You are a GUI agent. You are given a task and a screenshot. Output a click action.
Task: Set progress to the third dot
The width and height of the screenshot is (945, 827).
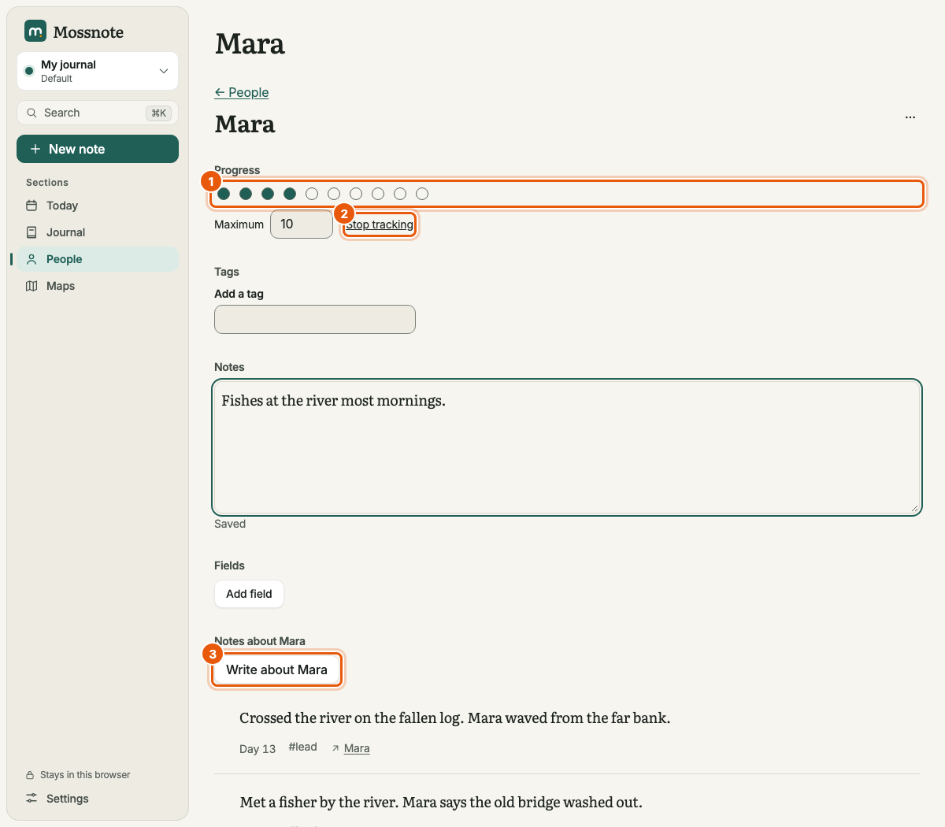tap(268, 194)
